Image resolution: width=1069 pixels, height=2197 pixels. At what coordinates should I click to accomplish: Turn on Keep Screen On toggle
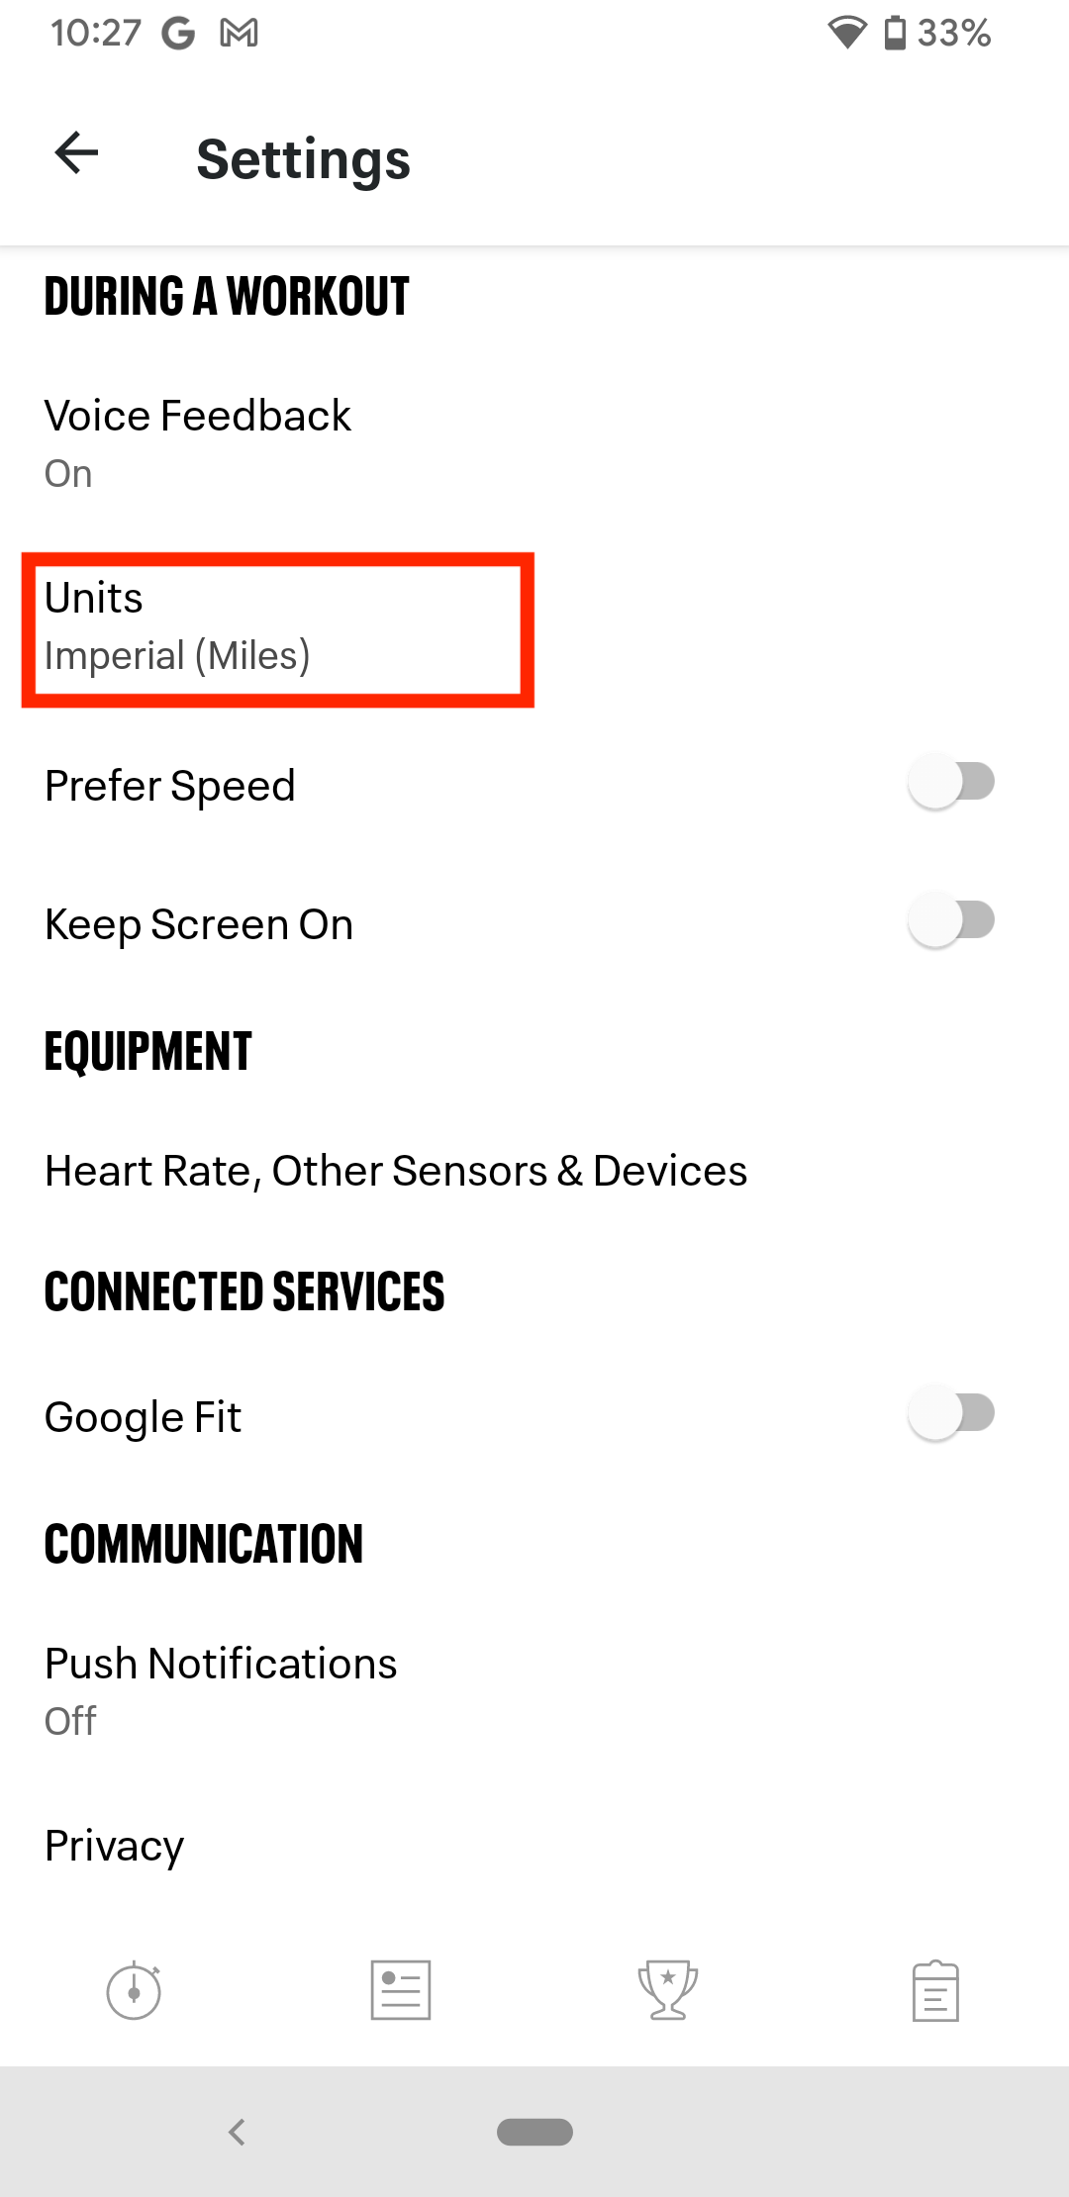click(x=950, y=921)
